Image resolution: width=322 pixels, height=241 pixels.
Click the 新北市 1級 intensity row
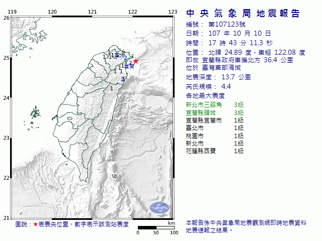[215, 143]
